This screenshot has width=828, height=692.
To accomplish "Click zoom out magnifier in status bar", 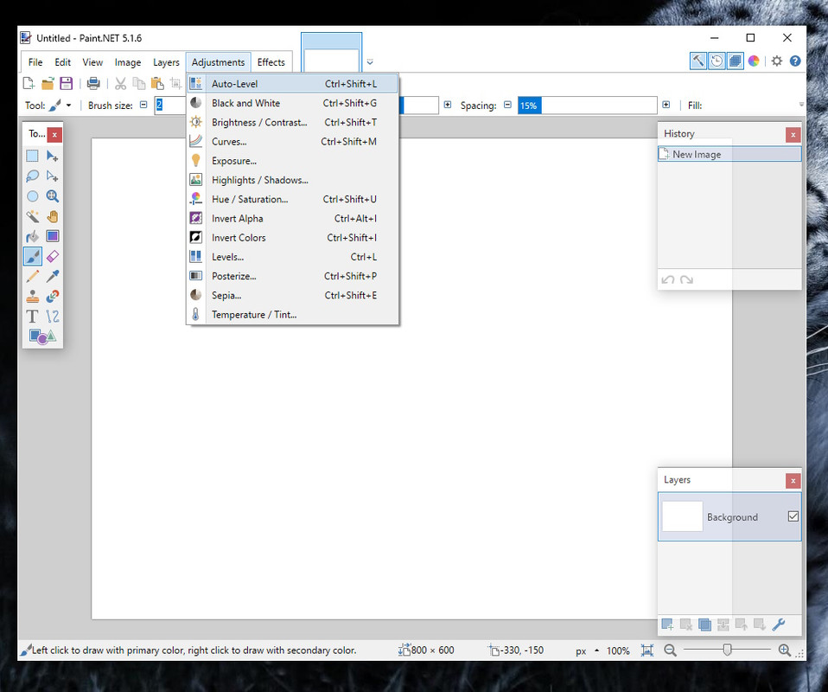I will 670,650.
